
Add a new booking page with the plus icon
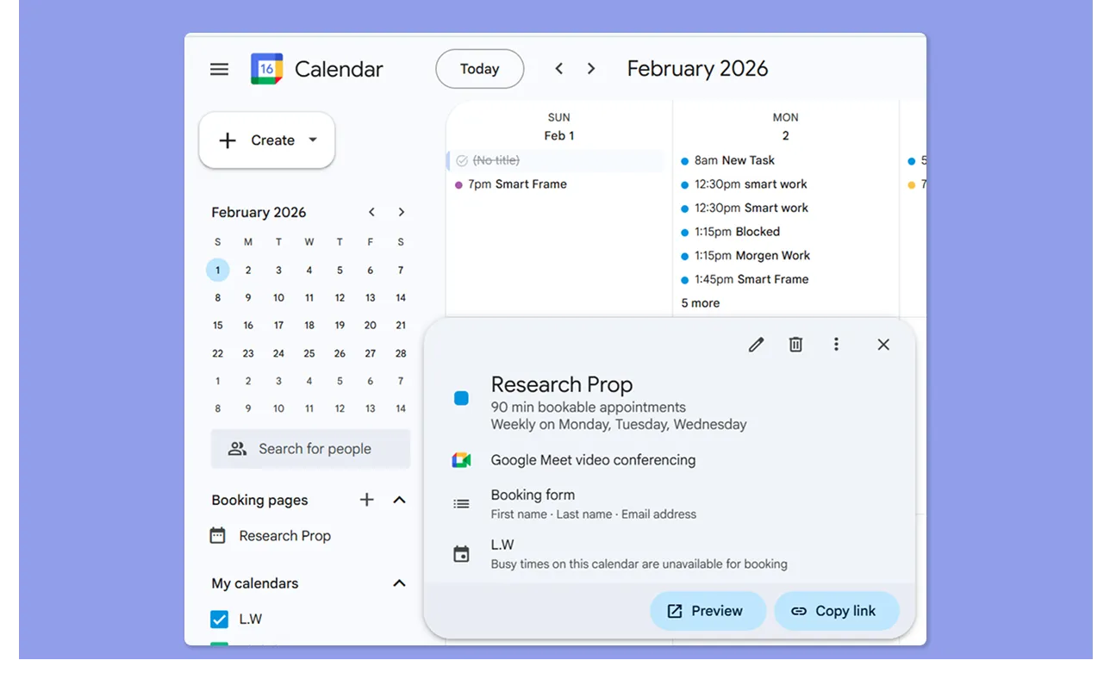click(366, 500)
